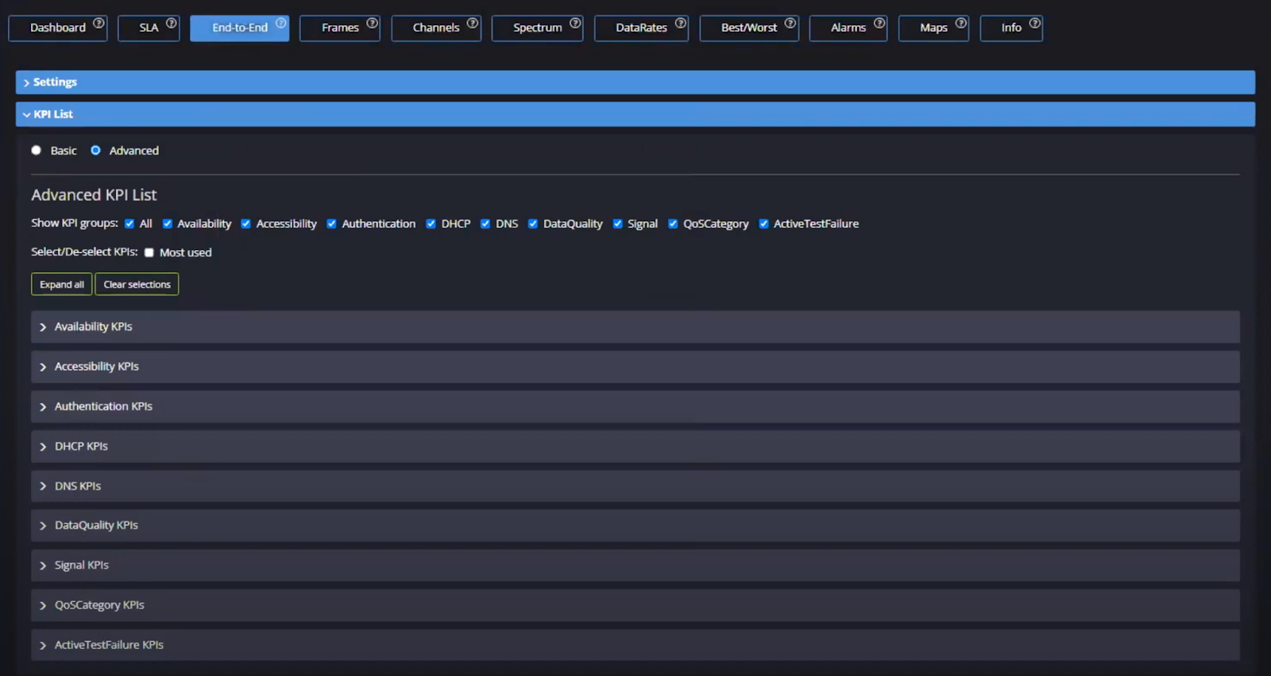This screenshot has width=1271, height=676.
Task: Click the help icon on Dashboard tab
Action: pyautogui.click(x=99, y=23)
